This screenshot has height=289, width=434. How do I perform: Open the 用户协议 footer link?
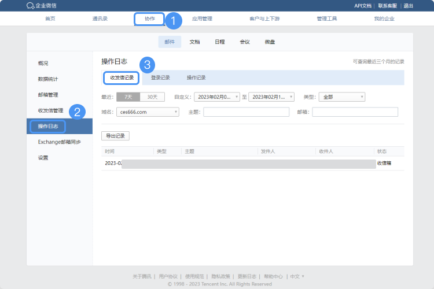click(168, 276)
